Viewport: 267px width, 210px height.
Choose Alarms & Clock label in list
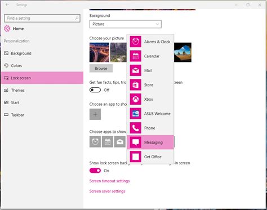pyautogui.click(x=157, y=42)
